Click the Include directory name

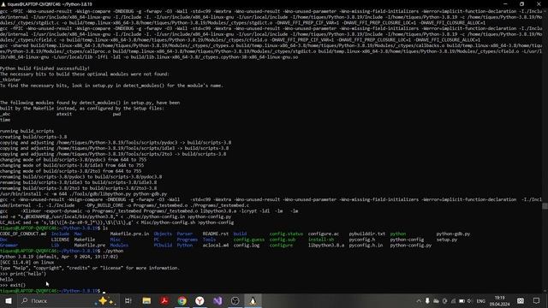tap(60, 234)
